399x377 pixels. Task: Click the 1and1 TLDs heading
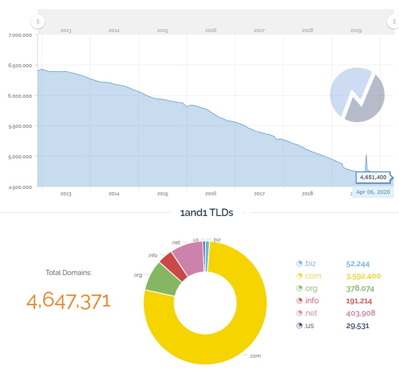coord(206,213)
